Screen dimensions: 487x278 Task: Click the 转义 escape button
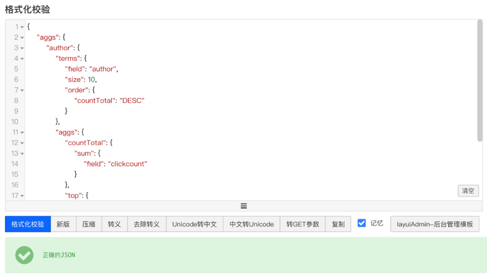[x=114, y=224]
